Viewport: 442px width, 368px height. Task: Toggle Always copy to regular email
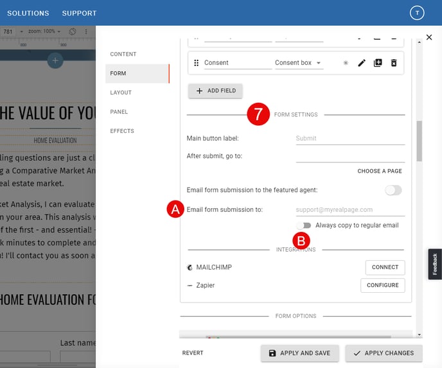click(x=304, y=225)
